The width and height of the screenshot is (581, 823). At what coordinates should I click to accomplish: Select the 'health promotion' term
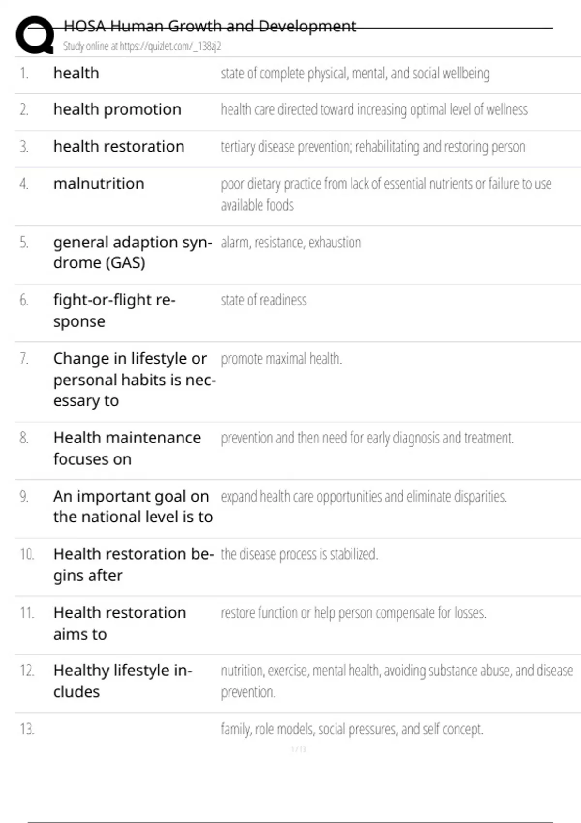(117, 109)
